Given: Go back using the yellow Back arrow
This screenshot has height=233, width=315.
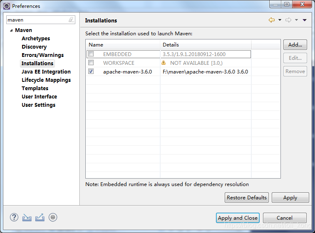Looking at the screenshot, I should 272,20.
